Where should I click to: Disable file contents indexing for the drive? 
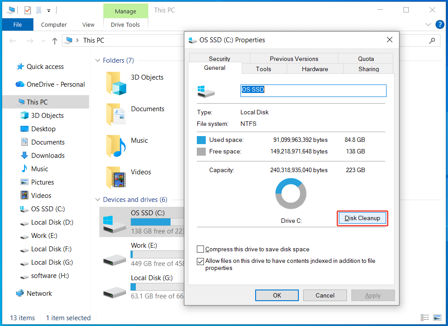(200, 262)
